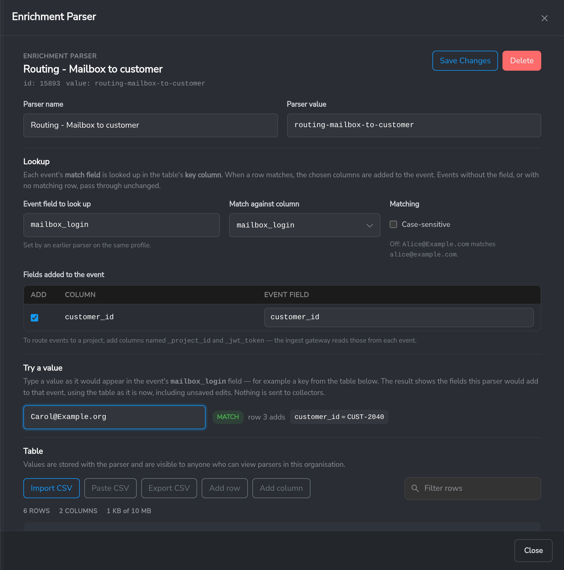This screenshot has height=570, width=564.
Task: Focus the Event field to look up input
Action: click(x=121, y=225)
